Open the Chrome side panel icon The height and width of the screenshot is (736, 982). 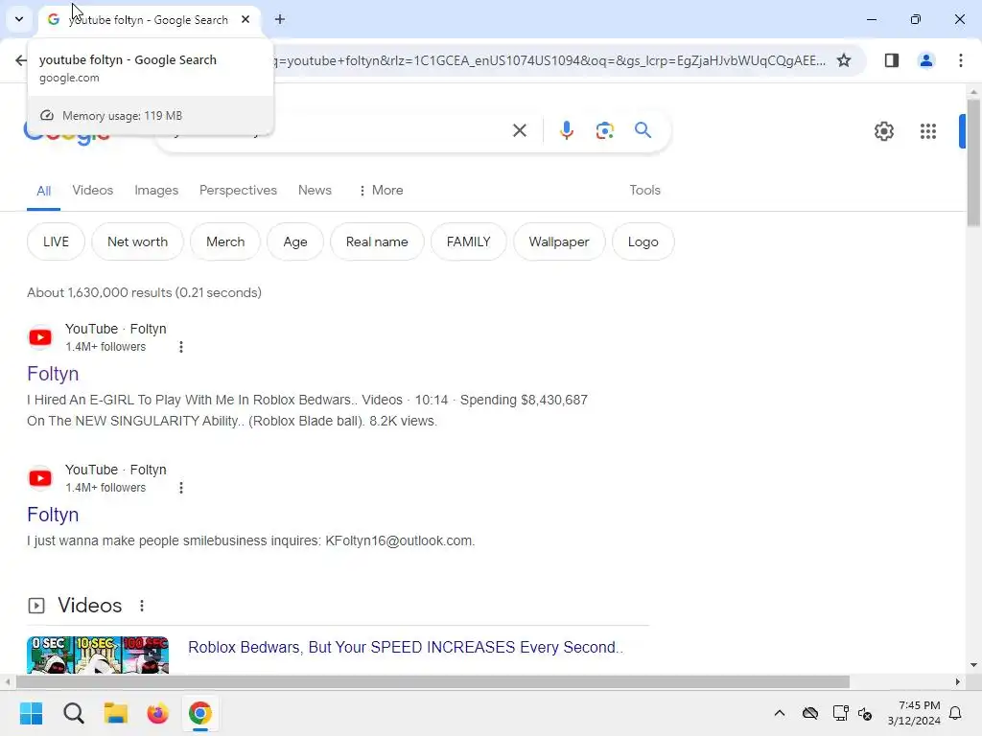[891, 60]
